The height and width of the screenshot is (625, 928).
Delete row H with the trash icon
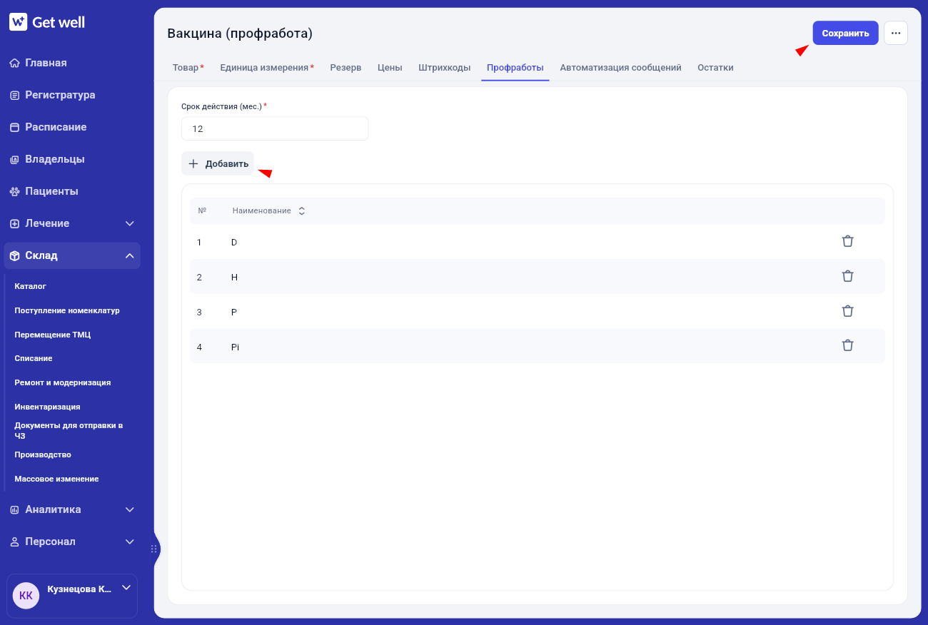pyautogui.click(x=847, y=276)
